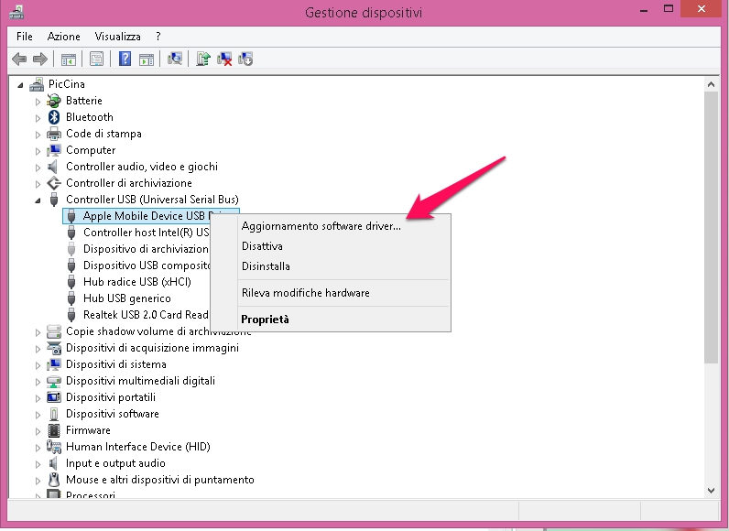The image size is (729, 531).
Task: Expand the Firmware category arrow
Action: point(38,430)
